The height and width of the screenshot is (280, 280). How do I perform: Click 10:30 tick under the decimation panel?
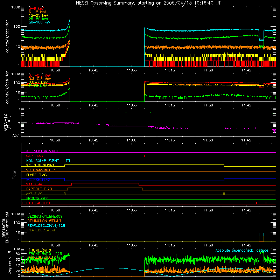coord(55,245)
